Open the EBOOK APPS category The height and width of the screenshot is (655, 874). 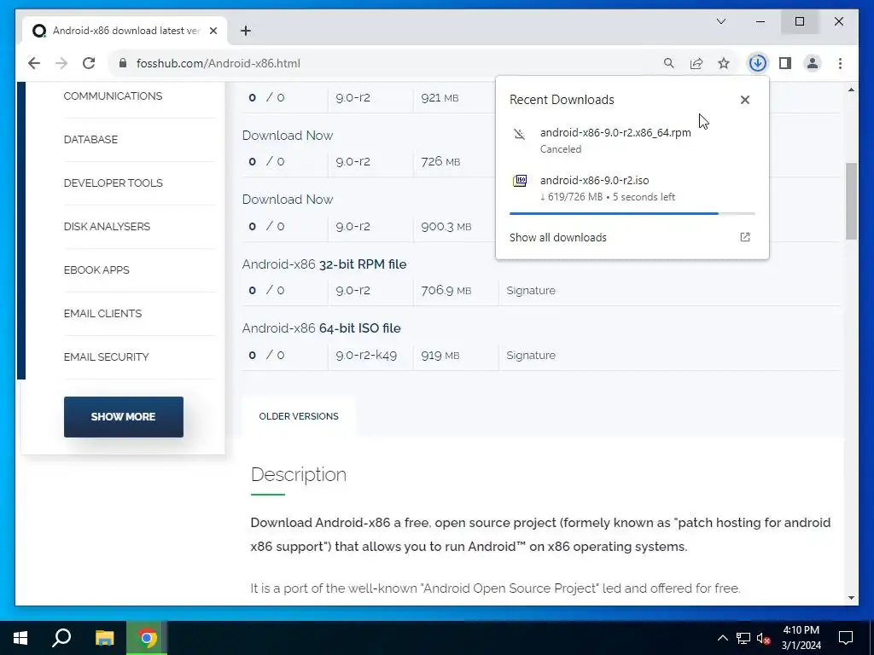[96, 270]
